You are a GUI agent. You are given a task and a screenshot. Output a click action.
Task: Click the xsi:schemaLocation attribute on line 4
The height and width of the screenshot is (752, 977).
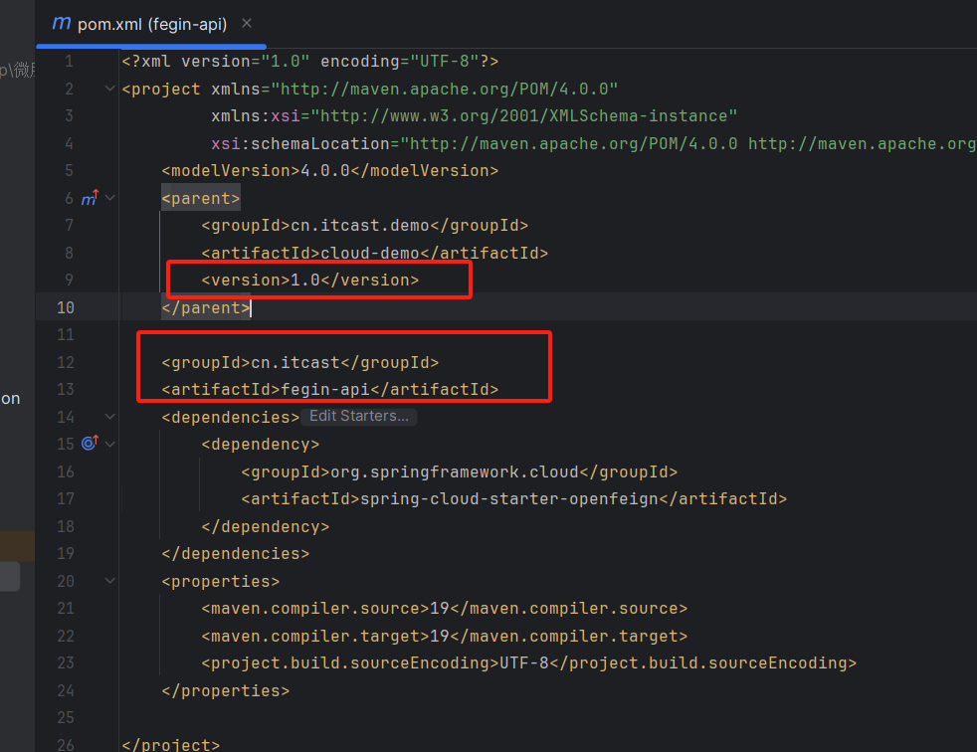300,144
